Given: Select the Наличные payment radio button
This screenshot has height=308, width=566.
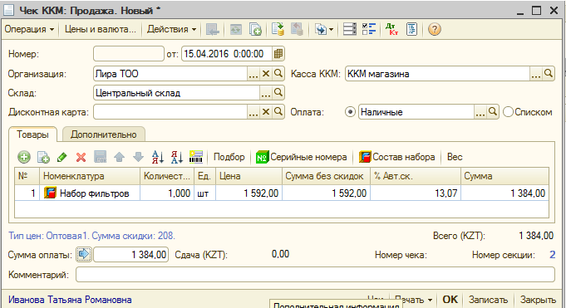Looking at the screenshot, I should tap(350, 112).
